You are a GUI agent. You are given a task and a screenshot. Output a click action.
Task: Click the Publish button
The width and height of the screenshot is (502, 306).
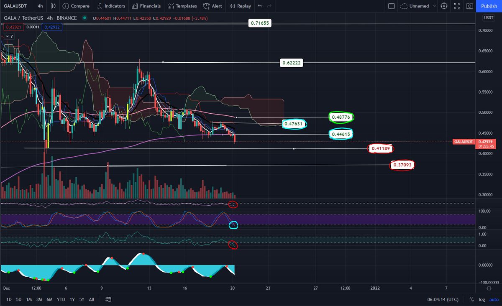(489, 6)
